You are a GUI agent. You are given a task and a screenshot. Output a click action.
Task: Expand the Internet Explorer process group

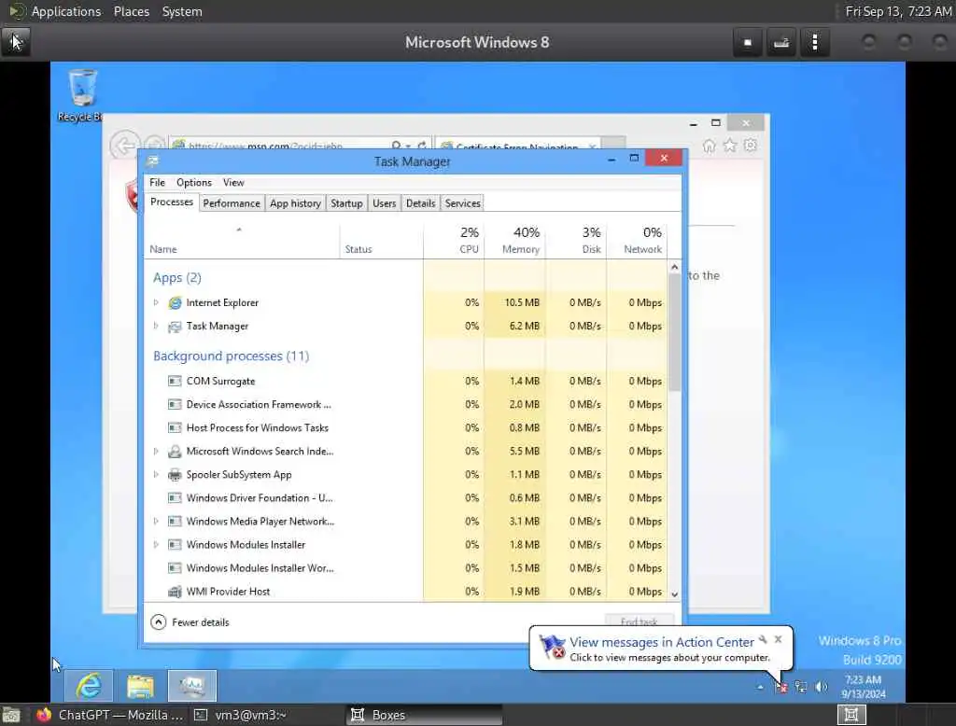click(x=156, y=303)
